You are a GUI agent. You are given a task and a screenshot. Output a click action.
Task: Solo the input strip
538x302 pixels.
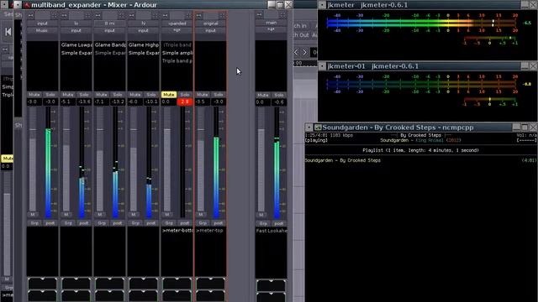50,95
